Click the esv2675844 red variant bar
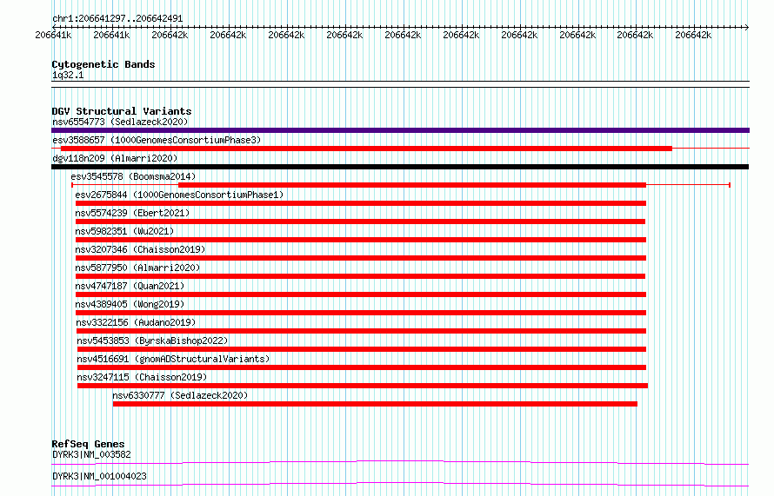 (361, 203)
